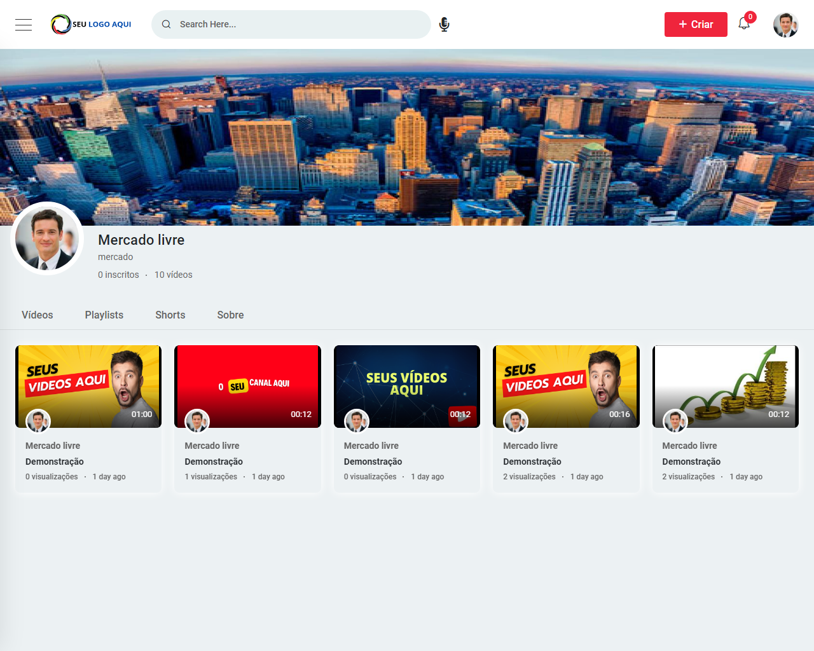Click the Seu Logo Aqui site logo
The width and height of the screenshot is (814, 651).
click(x=92, y=24)
